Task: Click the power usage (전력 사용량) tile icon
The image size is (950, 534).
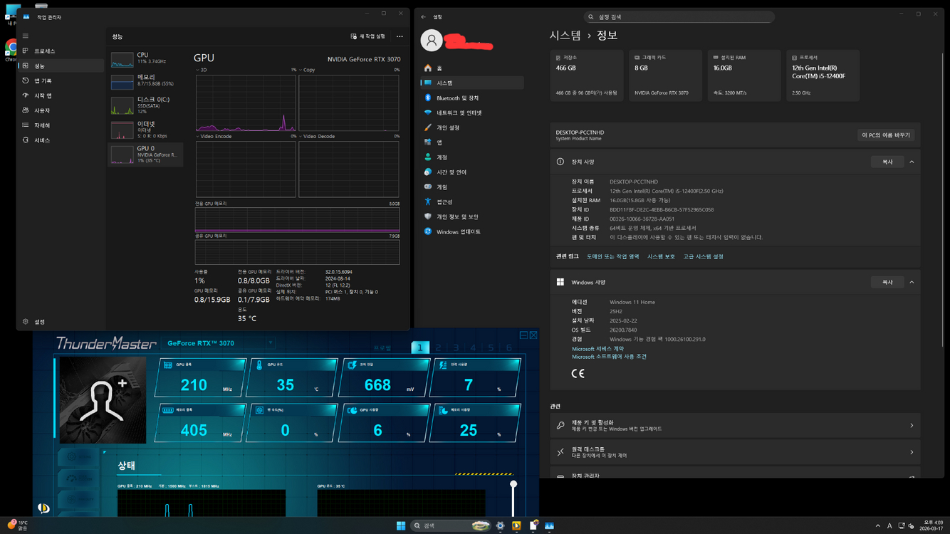Action: 442,365
